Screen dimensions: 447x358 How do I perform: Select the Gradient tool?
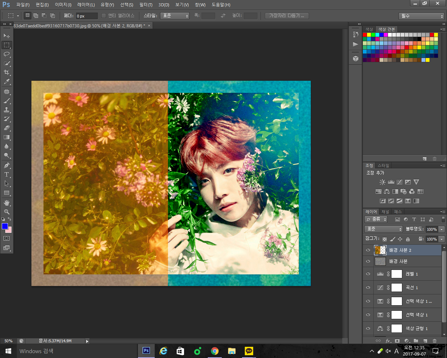(x=7, y=137)
